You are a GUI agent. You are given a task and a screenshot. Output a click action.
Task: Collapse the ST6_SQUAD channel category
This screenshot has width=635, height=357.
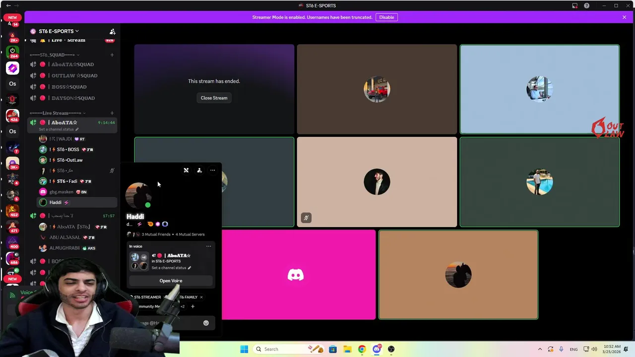tap(55, 55)
